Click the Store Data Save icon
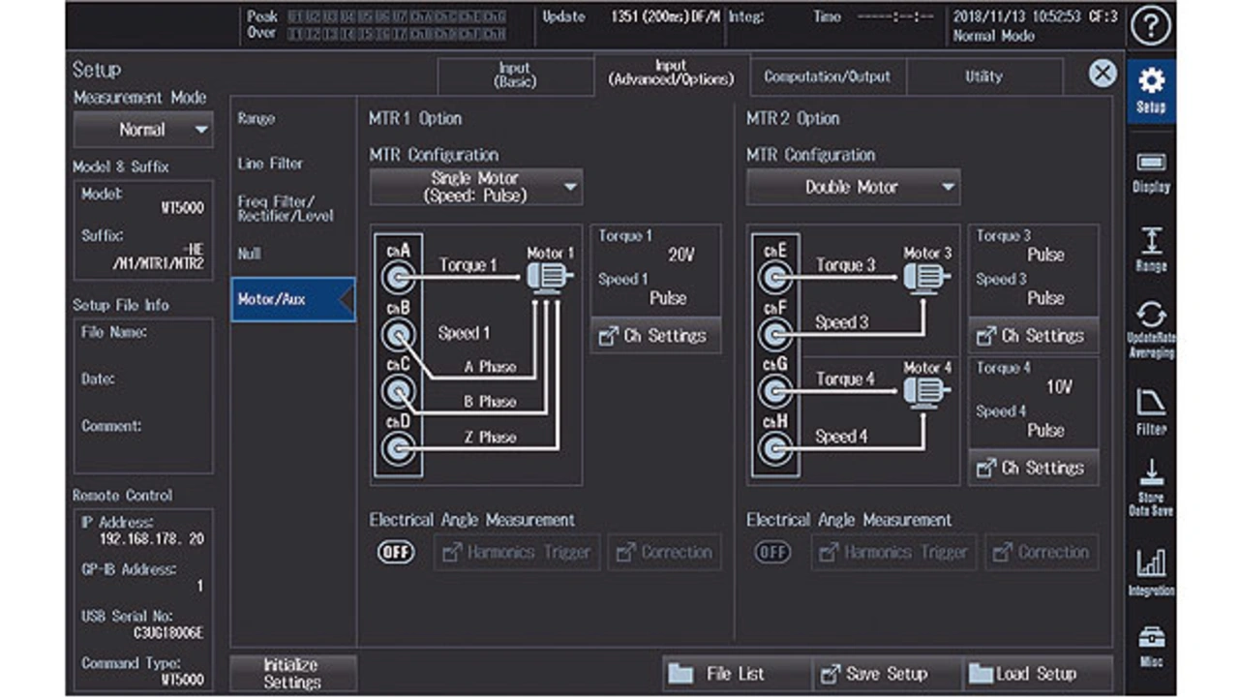The image size is (1239, 698). [1151, 486]
